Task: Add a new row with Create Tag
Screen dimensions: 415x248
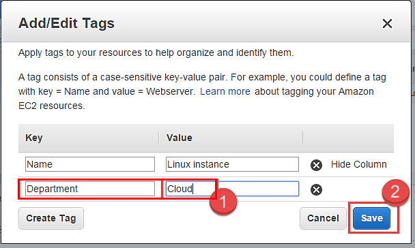Action: coord(51,218)
